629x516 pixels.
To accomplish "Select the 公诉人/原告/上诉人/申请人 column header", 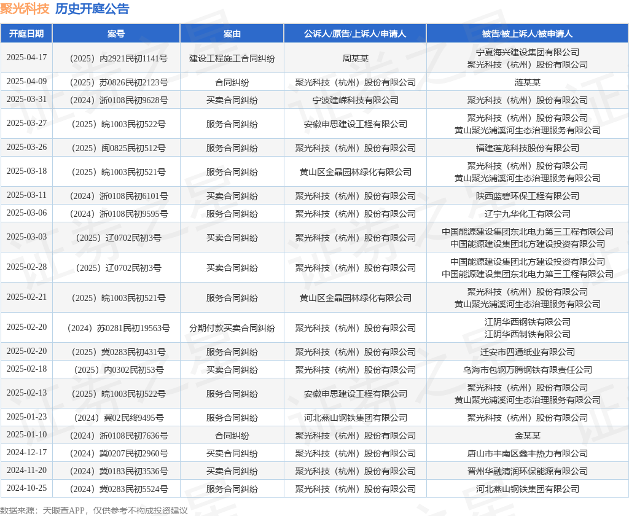I will [x=355, y=34].
